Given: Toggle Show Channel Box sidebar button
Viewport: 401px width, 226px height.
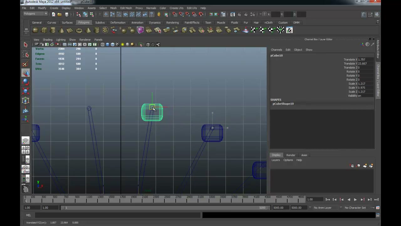Looking at the screenshot, I should tap(377, 14).
